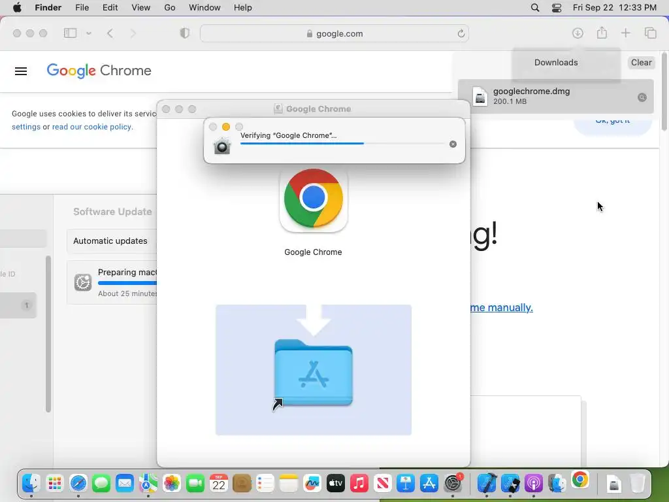Screen dimensions: 669x502
Task: Reveal googlechrome.dmg in Finder magnifier icon
Action: pyautogui.click(x=642, y=97)
